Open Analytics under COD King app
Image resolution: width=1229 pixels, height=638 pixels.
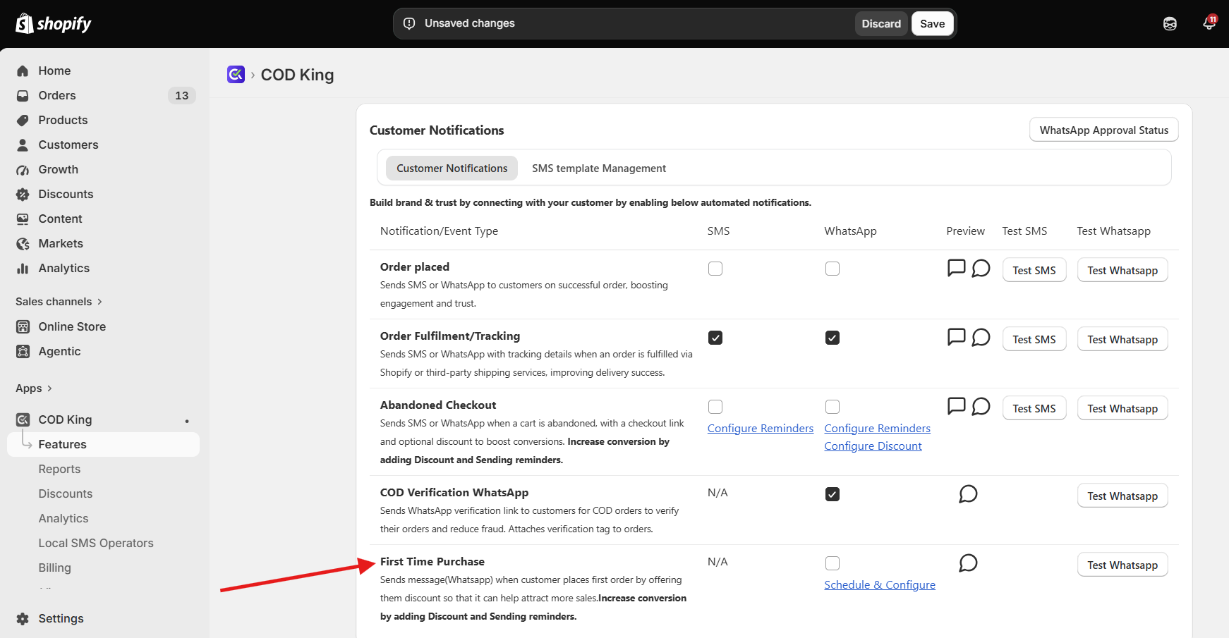point(63,518)
